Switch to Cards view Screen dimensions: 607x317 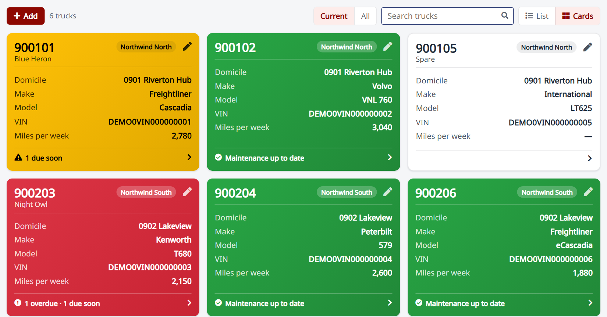[578, 16]
